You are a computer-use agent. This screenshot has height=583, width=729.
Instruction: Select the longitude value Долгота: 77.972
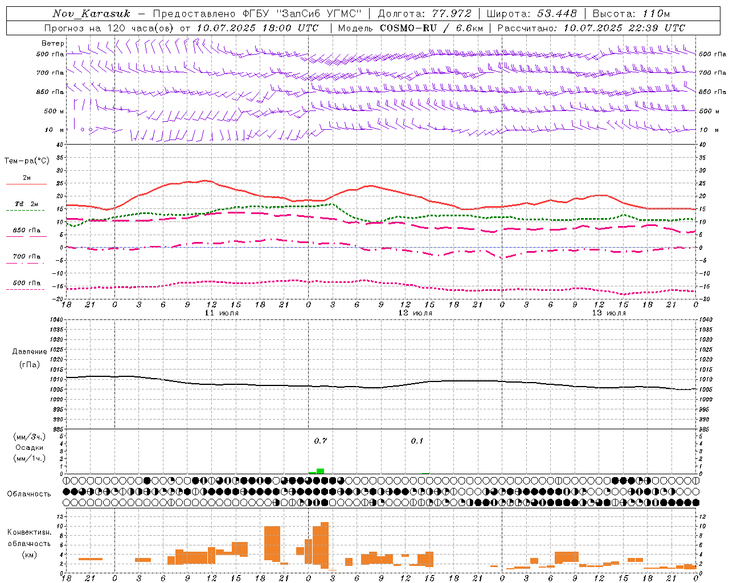click(x=424, y=14)
